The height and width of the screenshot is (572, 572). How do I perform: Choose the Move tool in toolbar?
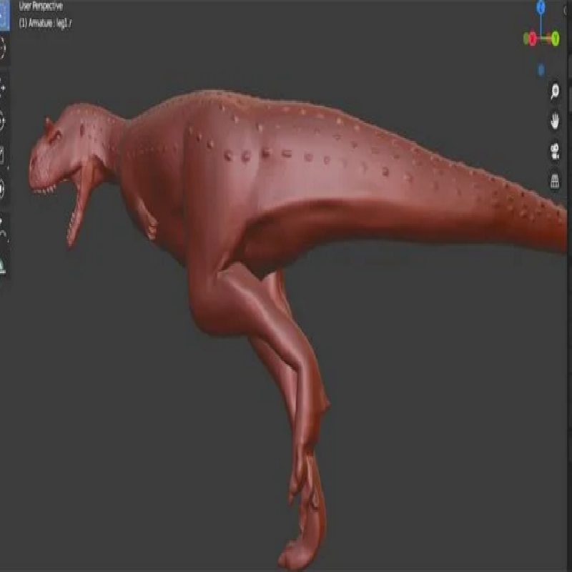[2, 89]
